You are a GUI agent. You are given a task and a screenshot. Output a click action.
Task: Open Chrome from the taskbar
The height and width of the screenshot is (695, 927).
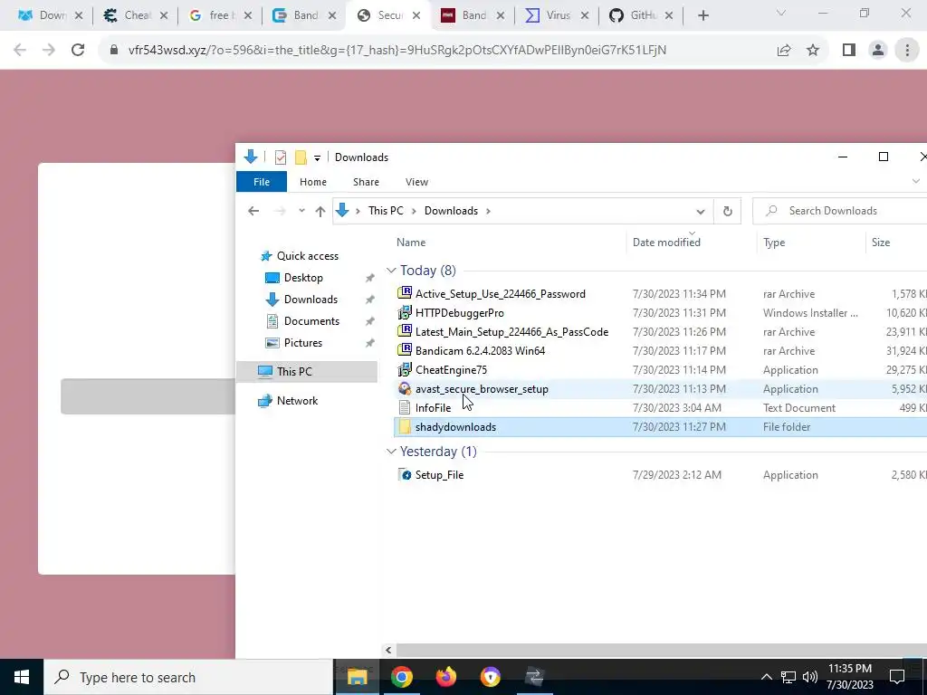click(401, 677)
